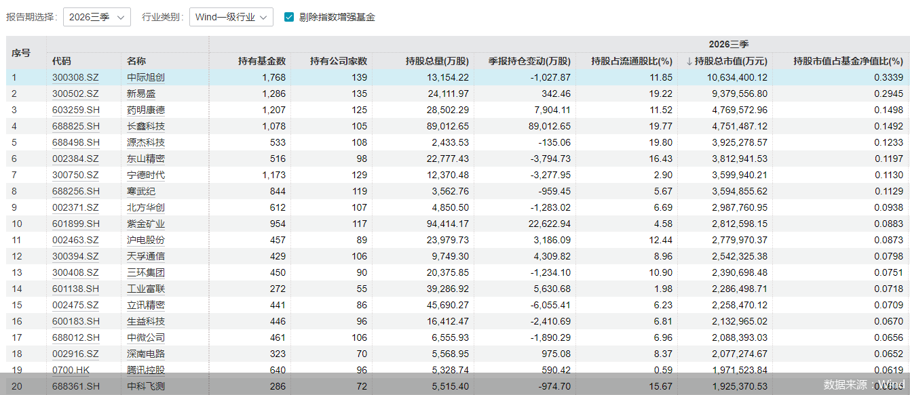This screenshot has height=395, width=910.
Task: Open stock name link 寒武纪
Action: coord(141,191)
